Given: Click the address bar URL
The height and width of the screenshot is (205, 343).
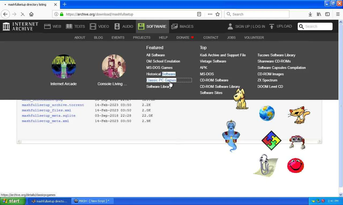Looking at the screenshot, I should [x=99, y=14].
